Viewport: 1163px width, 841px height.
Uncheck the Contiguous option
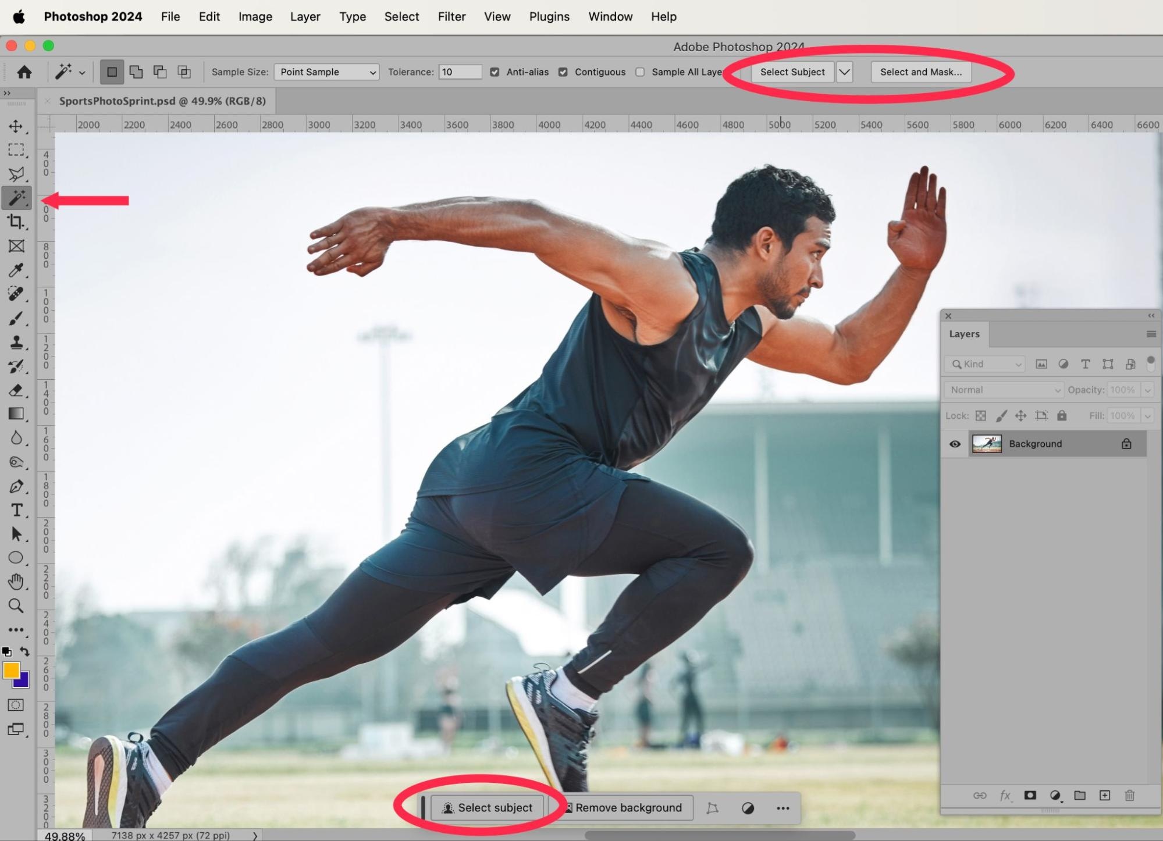pyautogui.click(x=563, y=72)
